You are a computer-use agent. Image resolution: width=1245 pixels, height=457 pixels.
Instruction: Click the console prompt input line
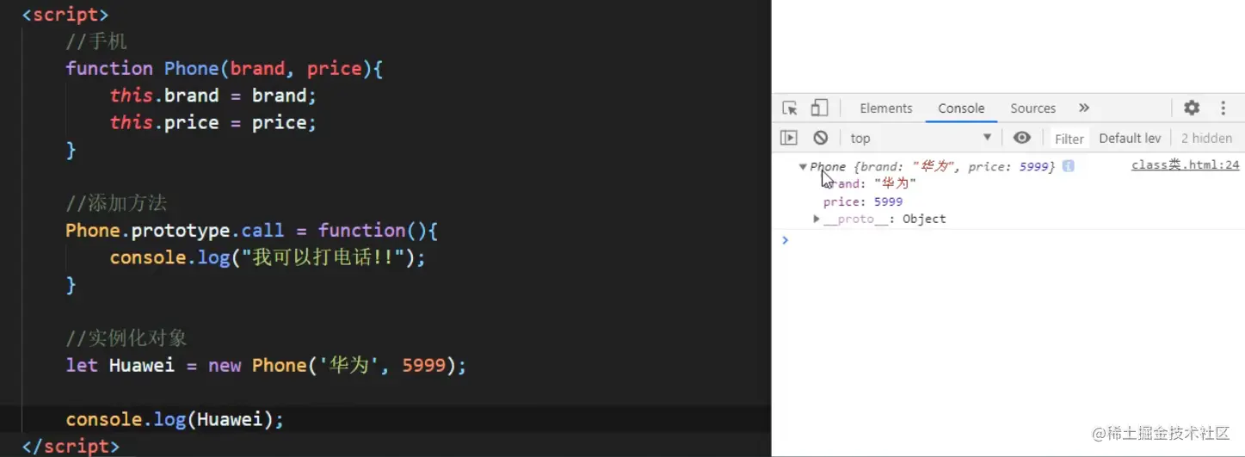(x=1008, y=240)
